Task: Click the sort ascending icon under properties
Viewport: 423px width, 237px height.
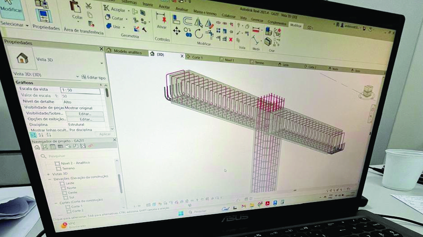Action: pos(41,135)
